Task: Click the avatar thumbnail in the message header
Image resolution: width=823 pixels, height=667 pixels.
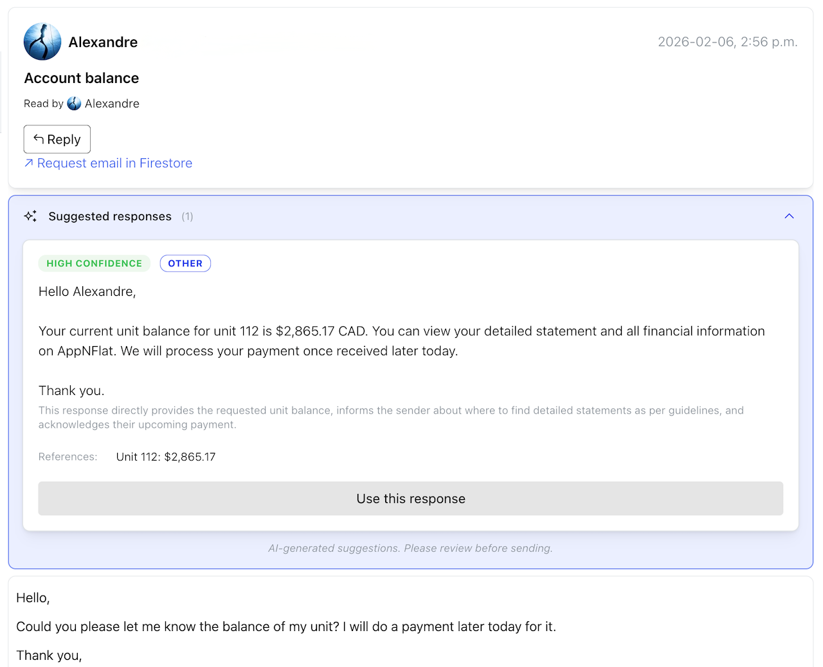Action: pyautogui.click(x=42, y=41)
